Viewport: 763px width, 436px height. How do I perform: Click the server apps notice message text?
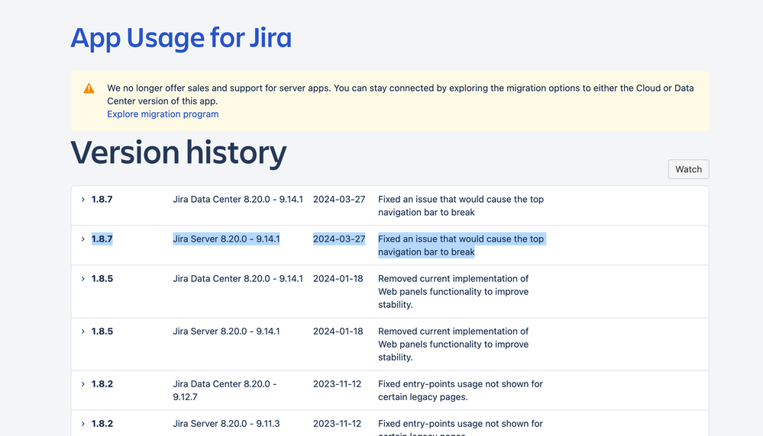(x=400, y=95)
